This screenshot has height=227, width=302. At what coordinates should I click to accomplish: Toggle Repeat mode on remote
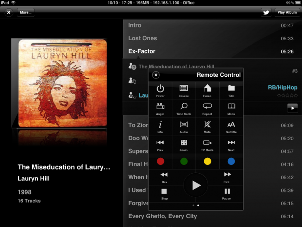pyautogui.click(x=207, y=108)
